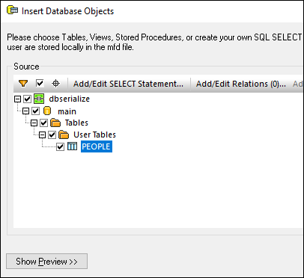This screenshot has width=304, height=278.
Task: Click the User Tables folder icon
Action: [x=64, y=135]
